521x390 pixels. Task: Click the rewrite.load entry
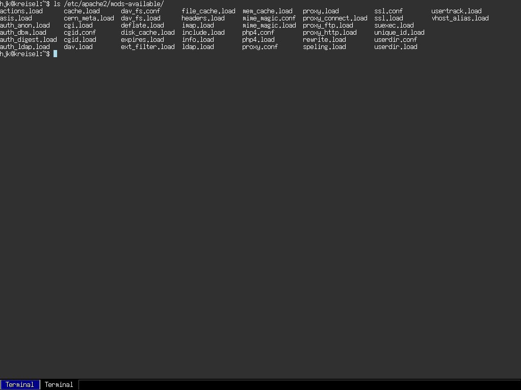[x=324, y=39]
